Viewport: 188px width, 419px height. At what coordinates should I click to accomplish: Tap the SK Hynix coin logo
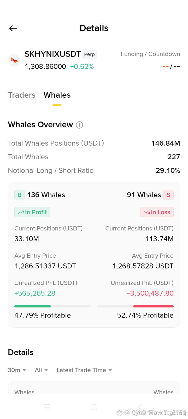[x=14, y=60]
